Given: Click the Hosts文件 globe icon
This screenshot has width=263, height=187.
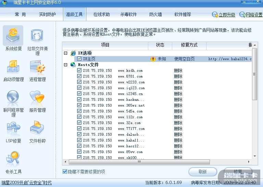Looking at the screenshot, I should [73, 65].
